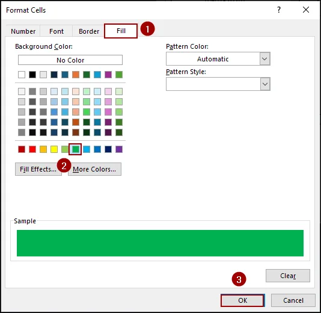Pick light blue swatch in top theme row

pyautogui.click(x=97, y=75)
